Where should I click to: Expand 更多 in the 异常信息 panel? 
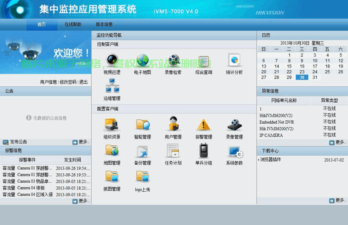[x=338, y=142]
